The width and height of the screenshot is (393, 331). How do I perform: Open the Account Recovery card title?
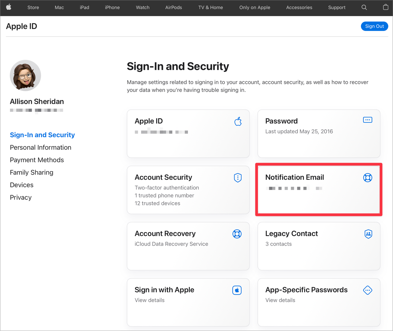(x=165, y=233)
